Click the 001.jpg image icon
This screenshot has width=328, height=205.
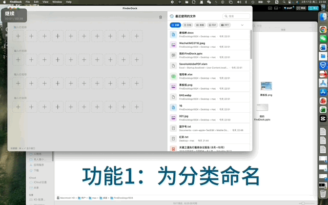[173, 118]
